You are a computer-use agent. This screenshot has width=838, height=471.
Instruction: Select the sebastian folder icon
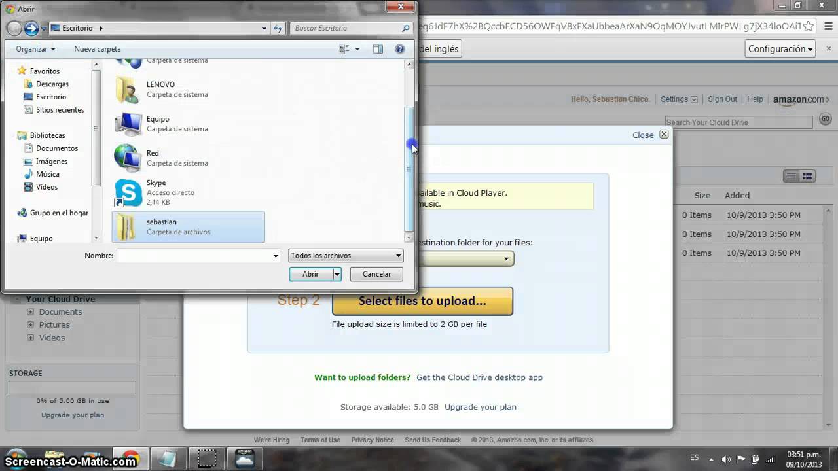tap(126, 227)
